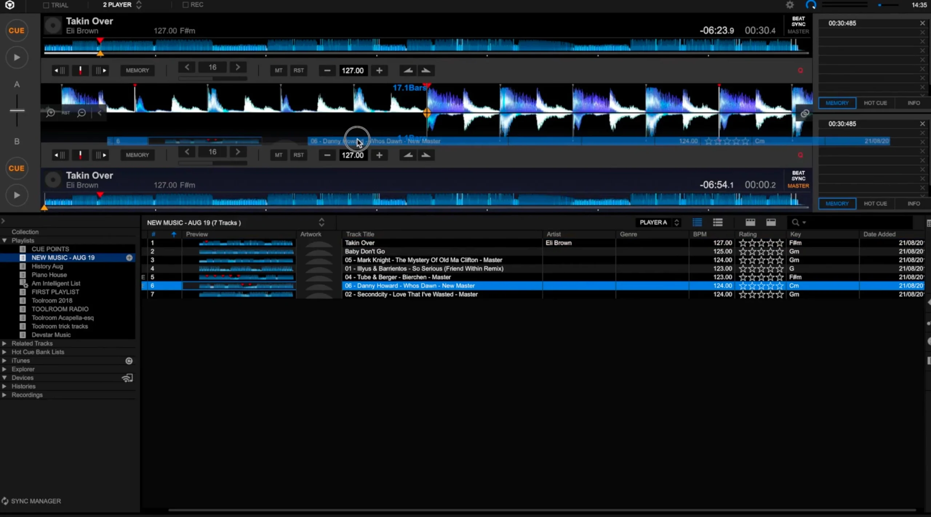Viewport: 931px width, 517px height.
Task: Click the rekordbox logo icon
Action: click(10, 5)
